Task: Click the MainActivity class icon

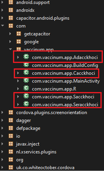Action: pos(26,81)
